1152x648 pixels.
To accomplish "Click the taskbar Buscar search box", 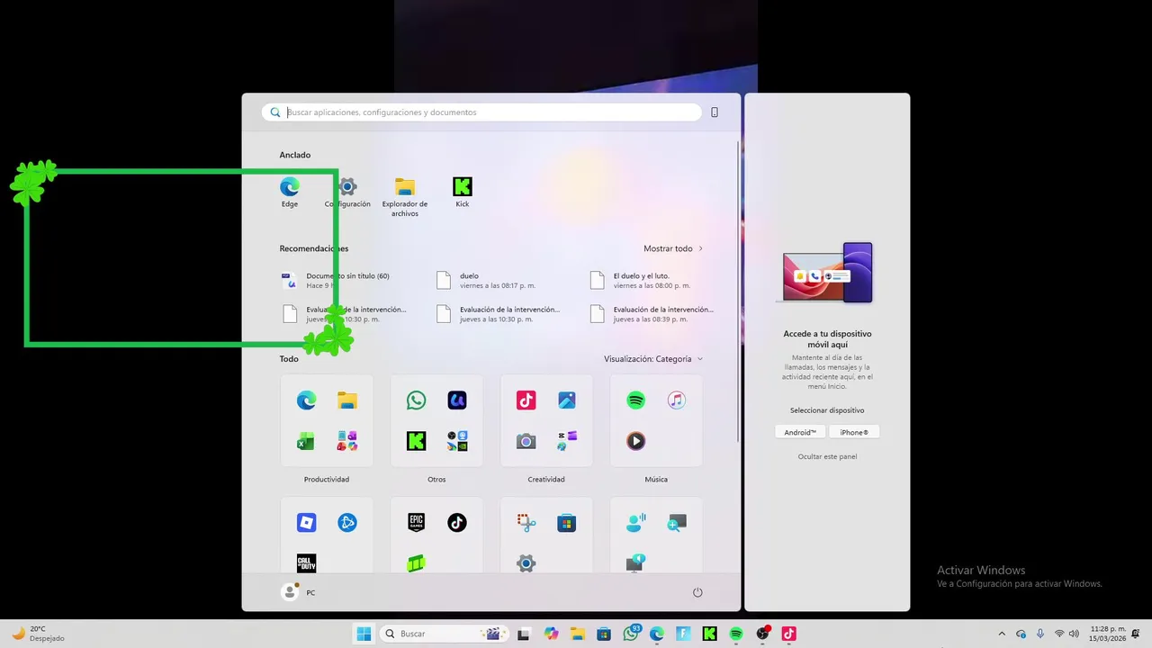I will click(x=442, y=634).
